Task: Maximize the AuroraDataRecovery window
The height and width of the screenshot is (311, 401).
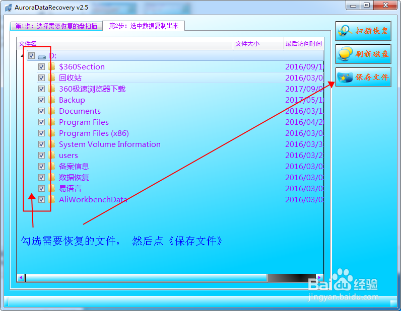Action: 367,5
